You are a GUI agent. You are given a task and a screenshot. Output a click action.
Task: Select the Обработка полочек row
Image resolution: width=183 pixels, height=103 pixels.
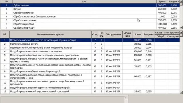pyautogui.click(x=90, y=13)
